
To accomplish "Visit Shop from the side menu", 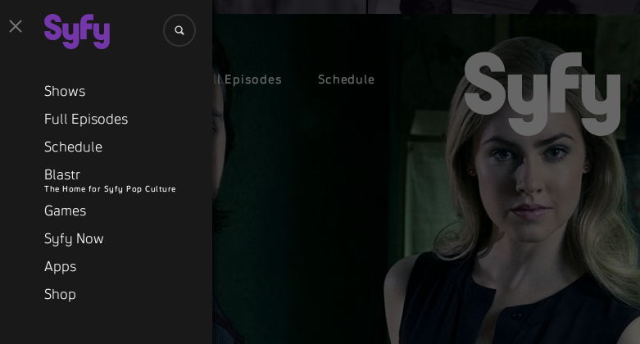I will 60,295.
